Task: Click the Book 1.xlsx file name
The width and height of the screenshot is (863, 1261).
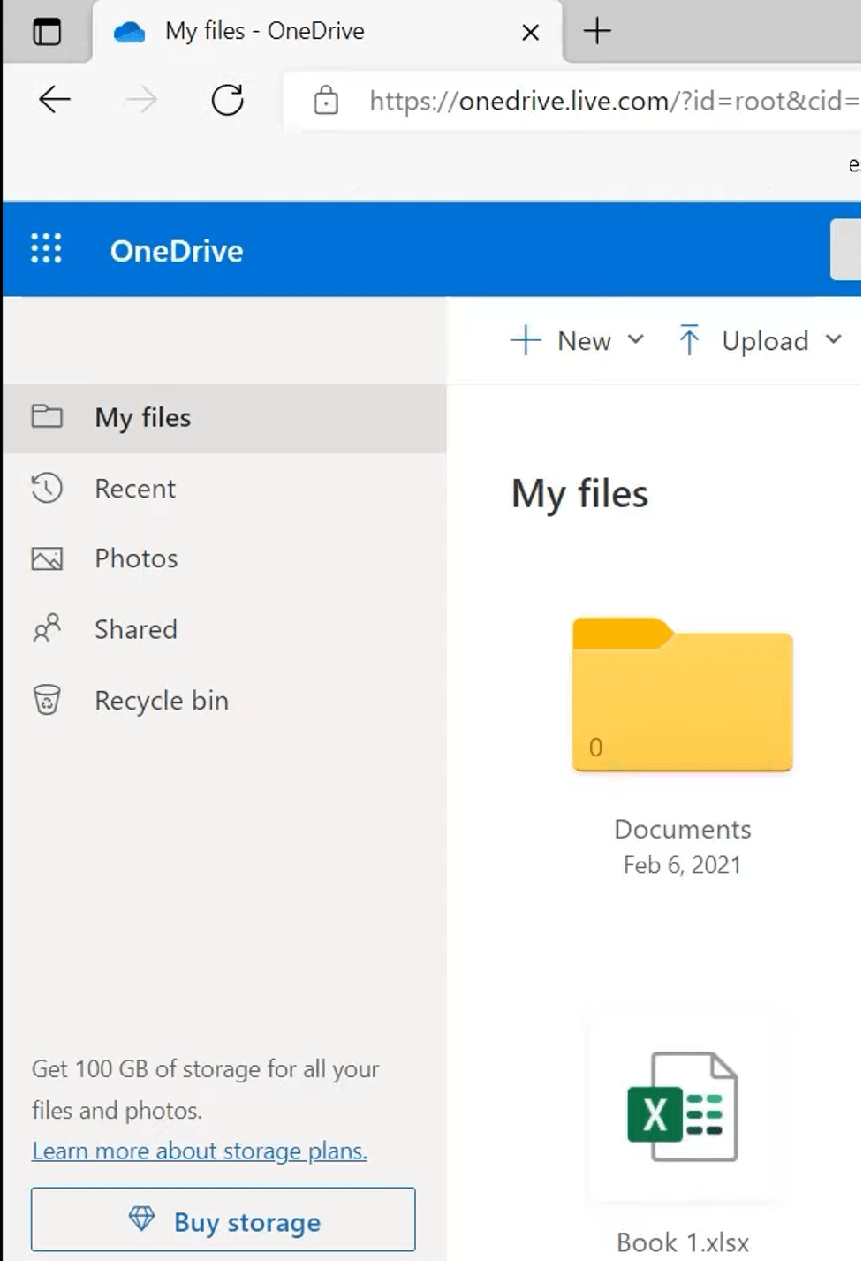Action: [x=683, y=1242]
